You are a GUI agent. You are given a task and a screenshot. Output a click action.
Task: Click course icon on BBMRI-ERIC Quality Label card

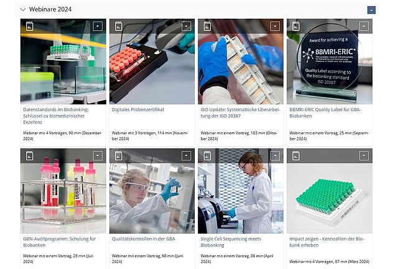coord(296,26)
